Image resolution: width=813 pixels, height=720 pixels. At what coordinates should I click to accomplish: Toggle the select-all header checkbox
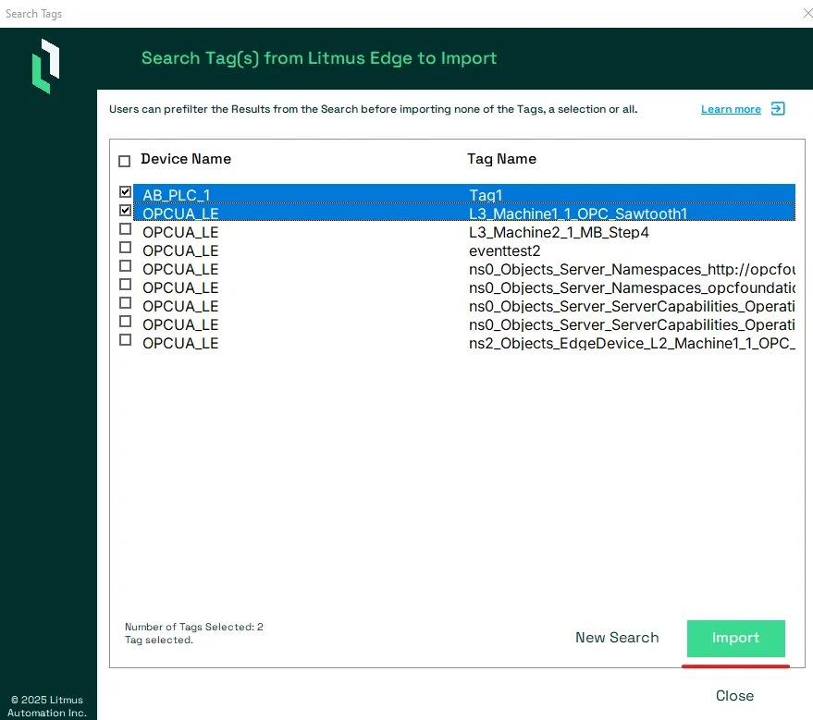pyautogui.click(x=125, y=161)
